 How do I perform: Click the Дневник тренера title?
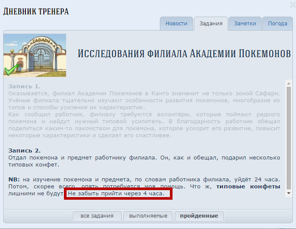pos(36,11)
